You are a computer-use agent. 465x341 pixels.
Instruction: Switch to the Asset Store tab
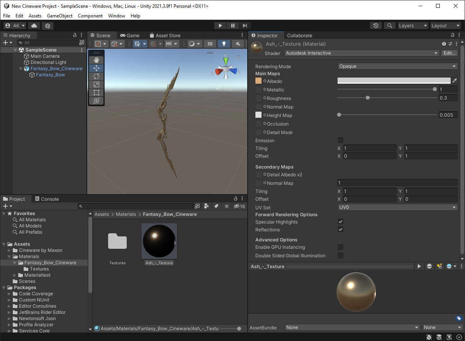(x=165, y=35)
